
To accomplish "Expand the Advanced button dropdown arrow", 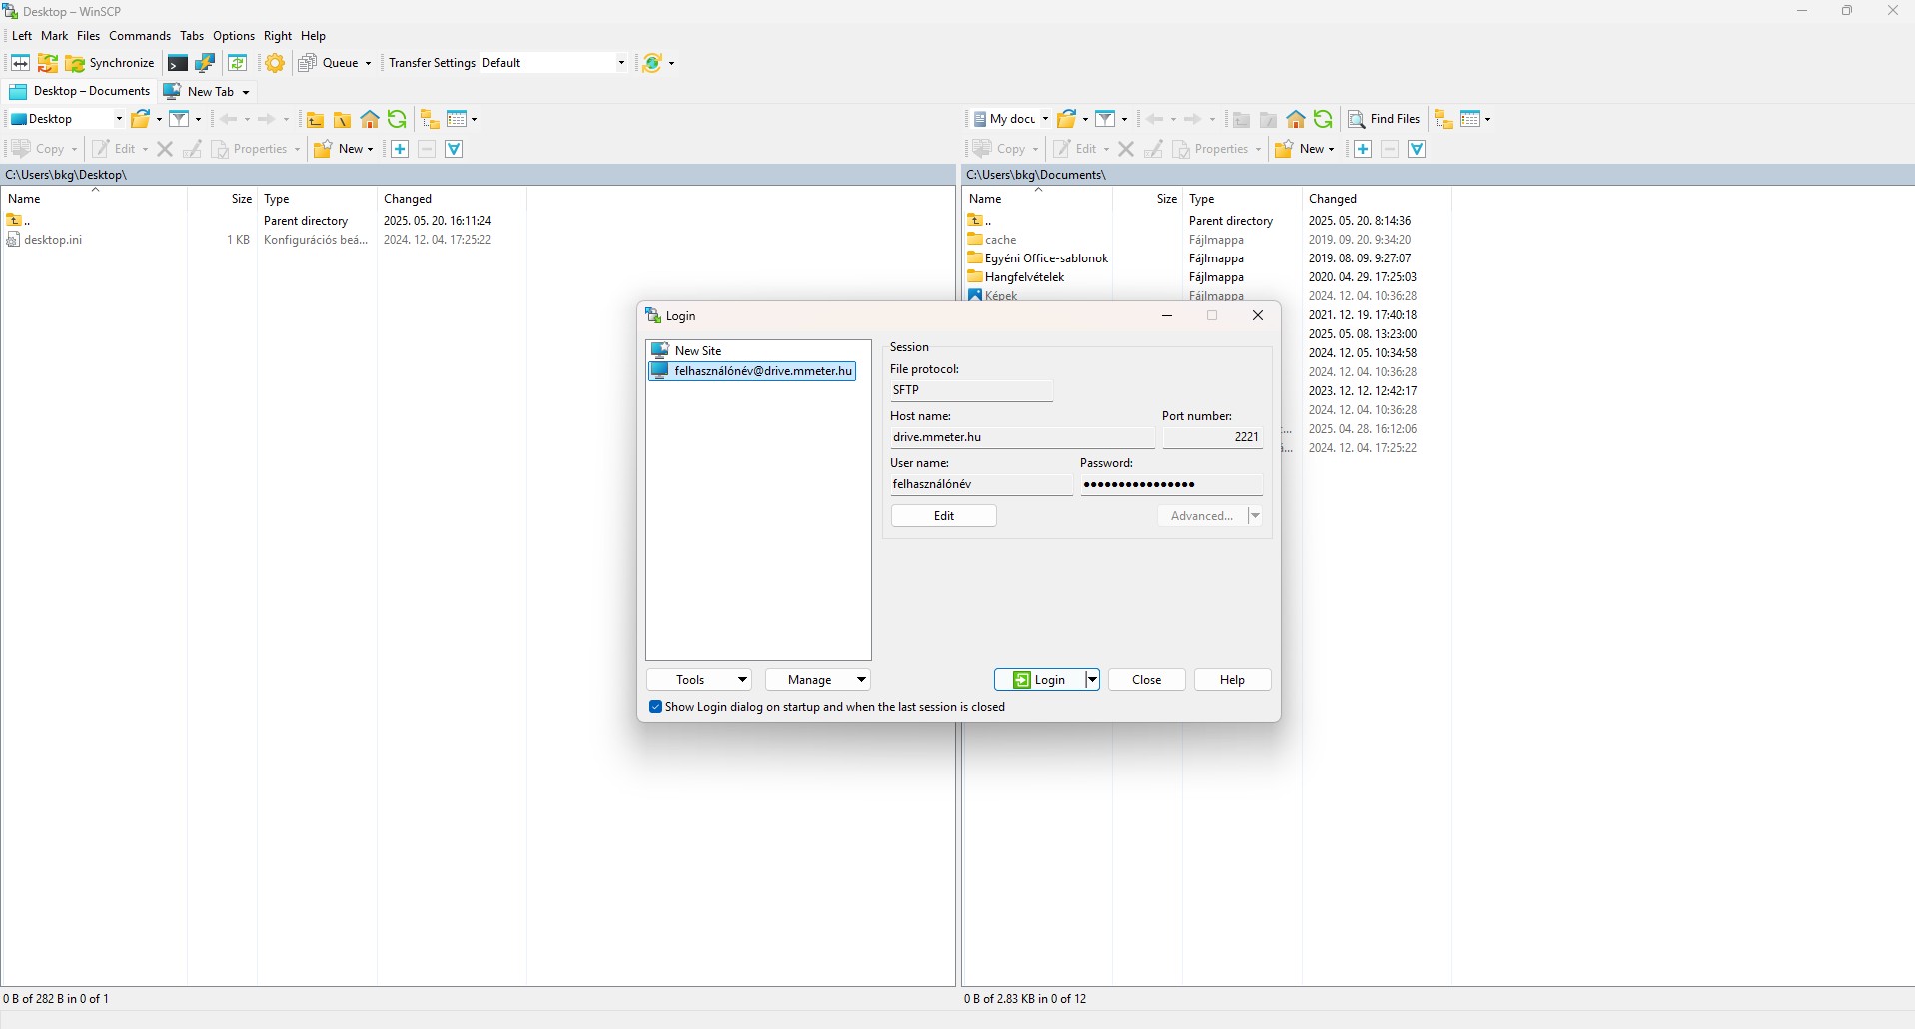I will [x=1255, y=516].
